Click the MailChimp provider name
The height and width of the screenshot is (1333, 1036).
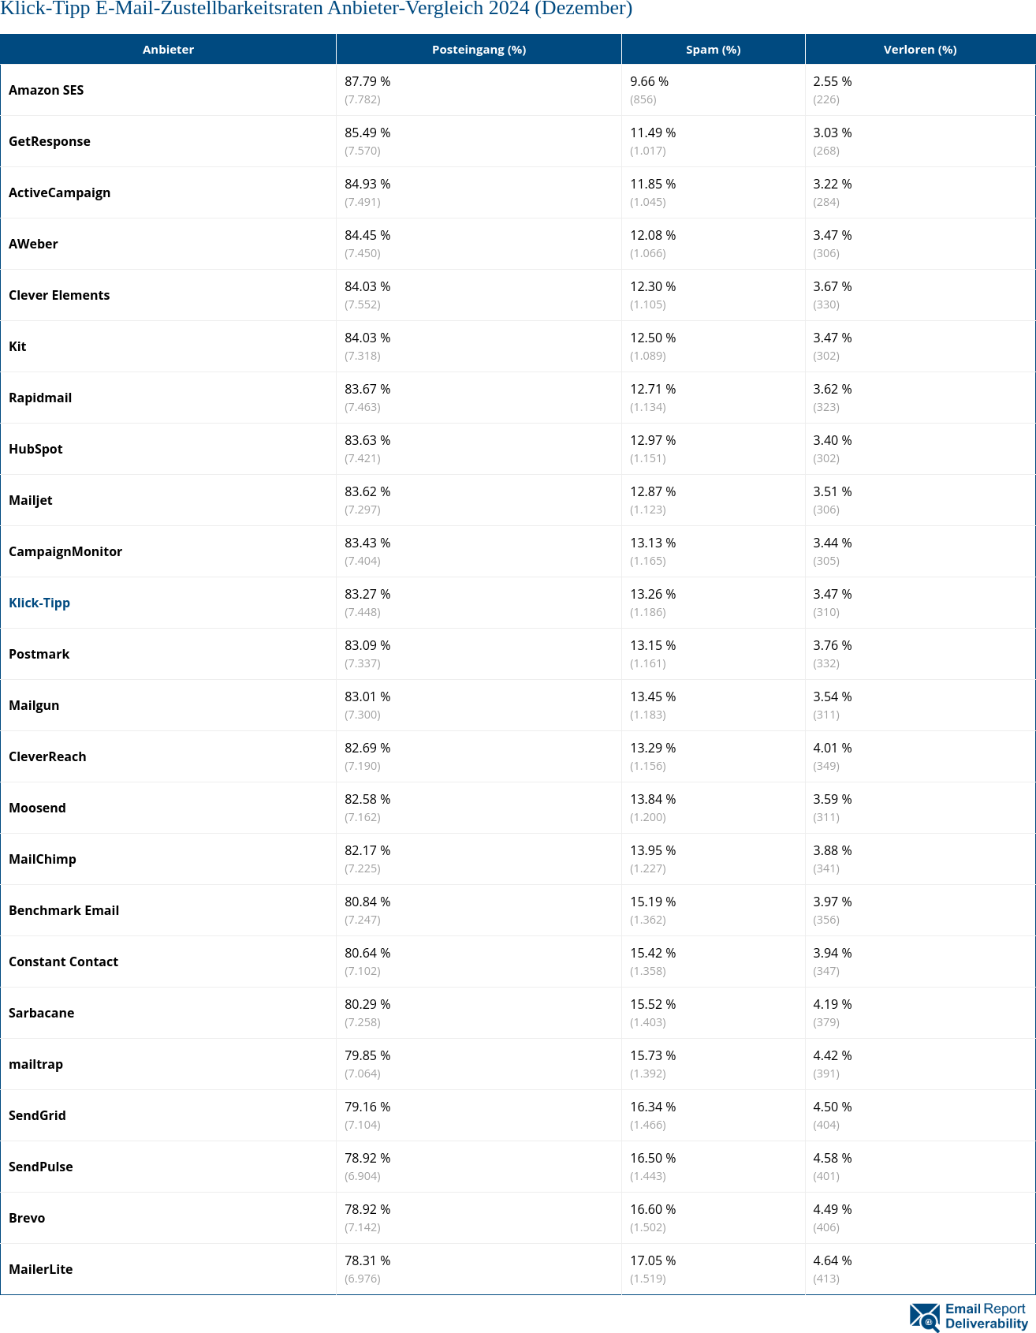43,859
